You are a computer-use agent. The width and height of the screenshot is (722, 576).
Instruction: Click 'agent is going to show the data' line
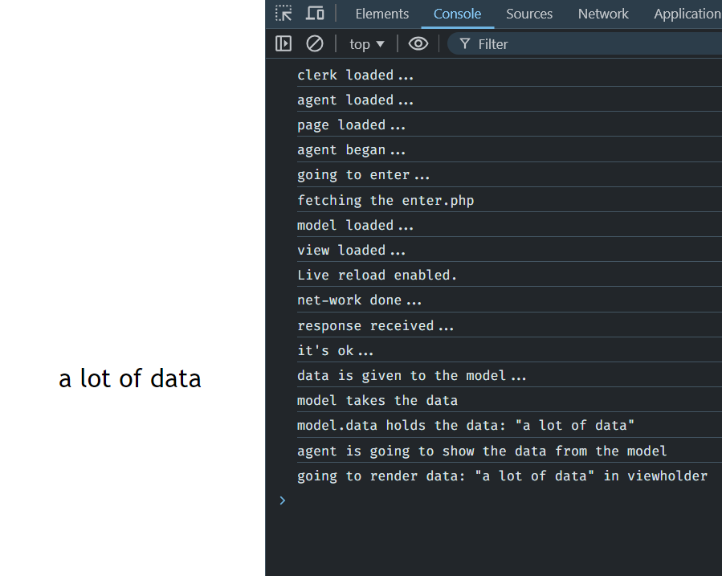pyautogui.click(x=482, y=451)
